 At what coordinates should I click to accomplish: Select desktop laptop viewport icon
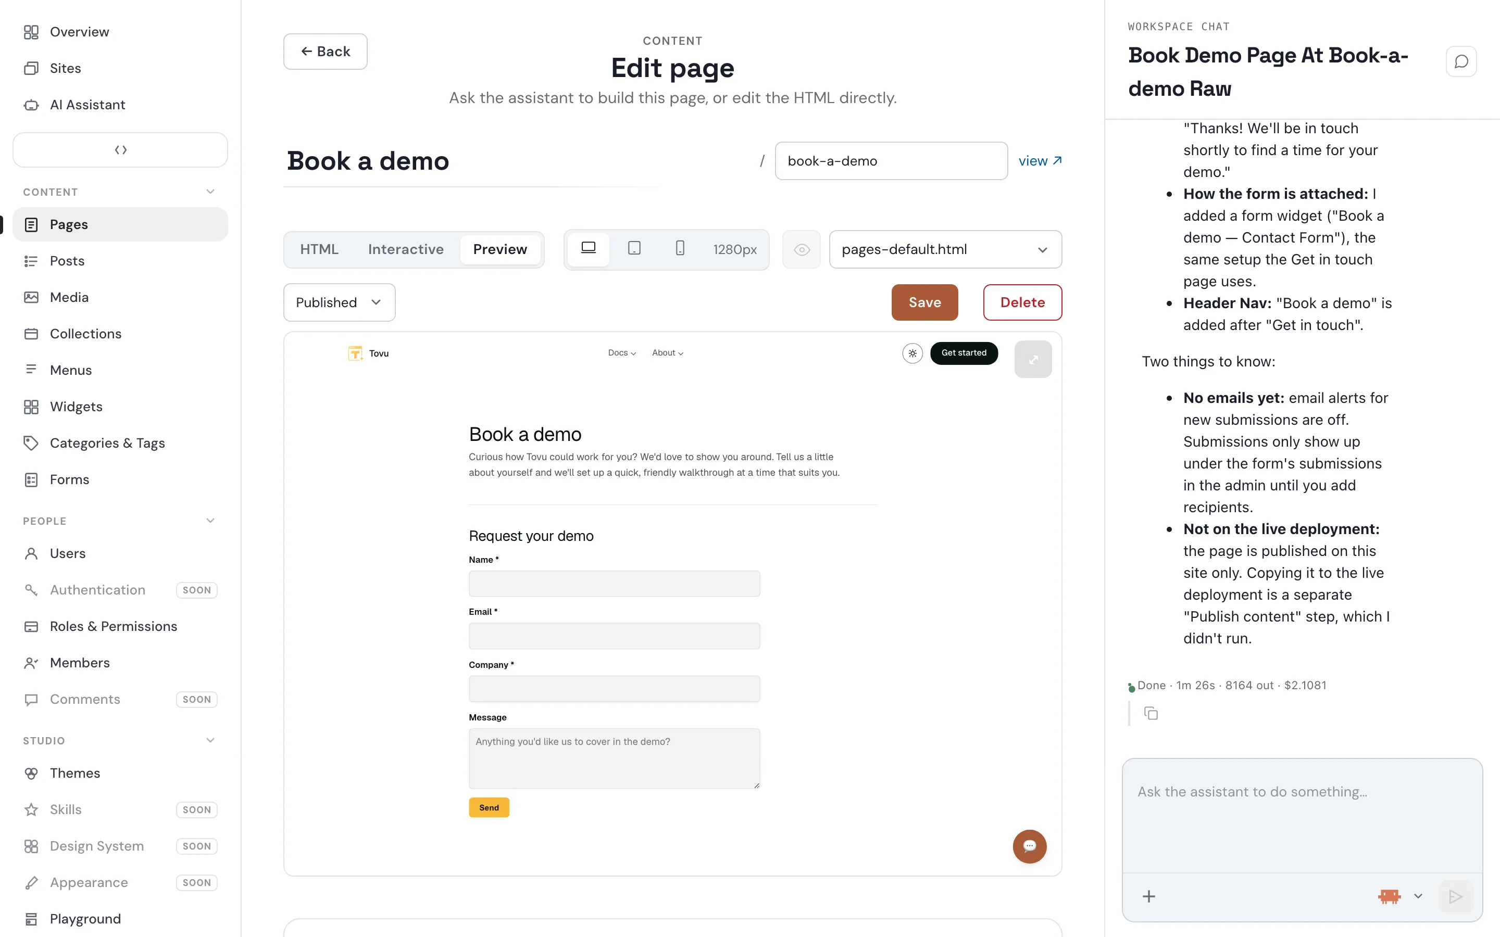(588, 249)
